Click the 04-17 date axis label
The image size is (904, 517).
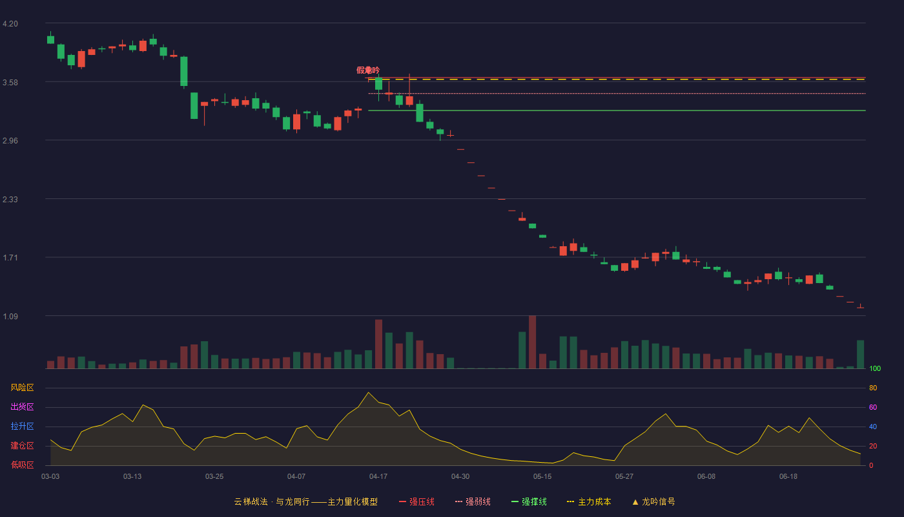378,476
